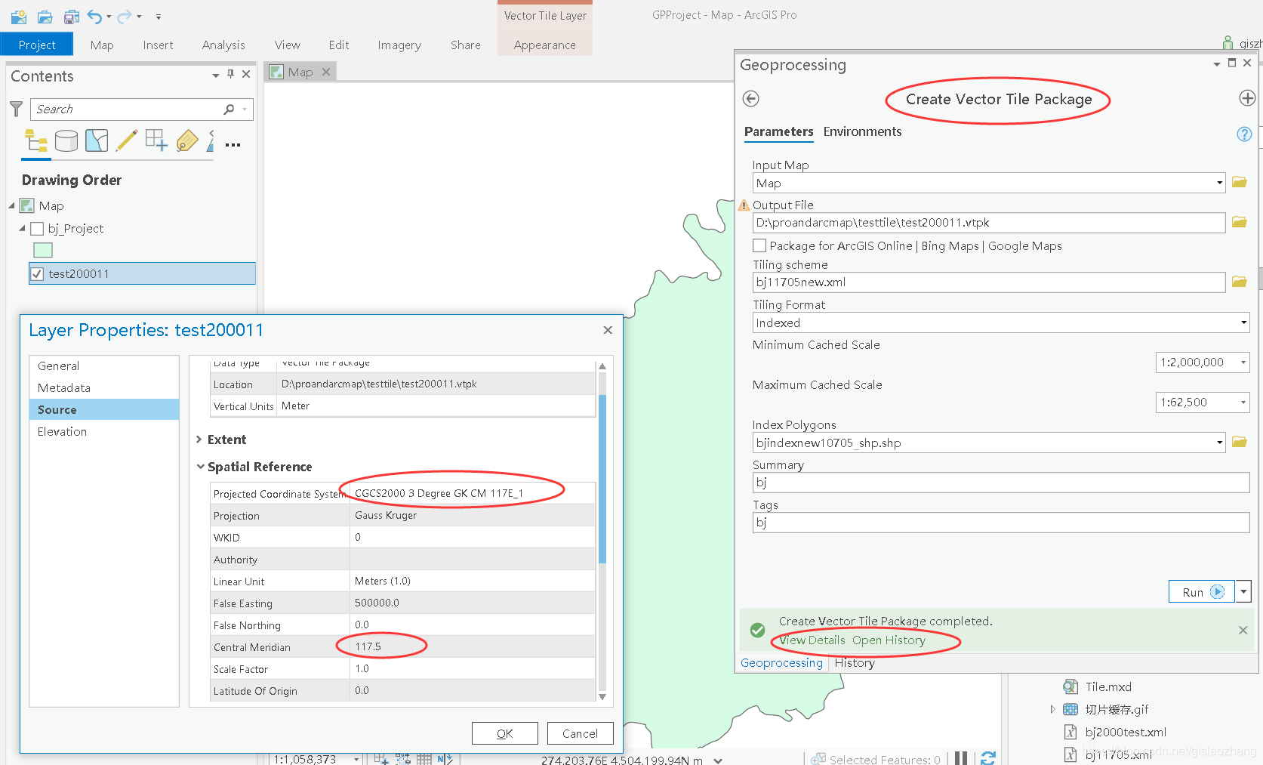This screenshot has height=765, width=1263.
Task: Open Maximum Cached Scale dropdown
Action: point(1243,403)
